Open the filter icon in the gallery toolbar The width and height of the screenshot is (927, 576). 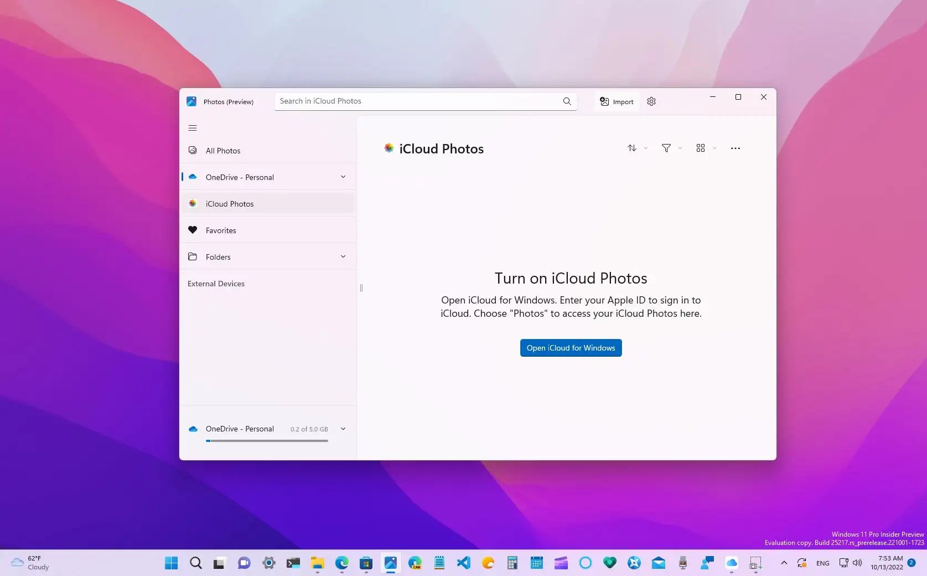(666, 148)
